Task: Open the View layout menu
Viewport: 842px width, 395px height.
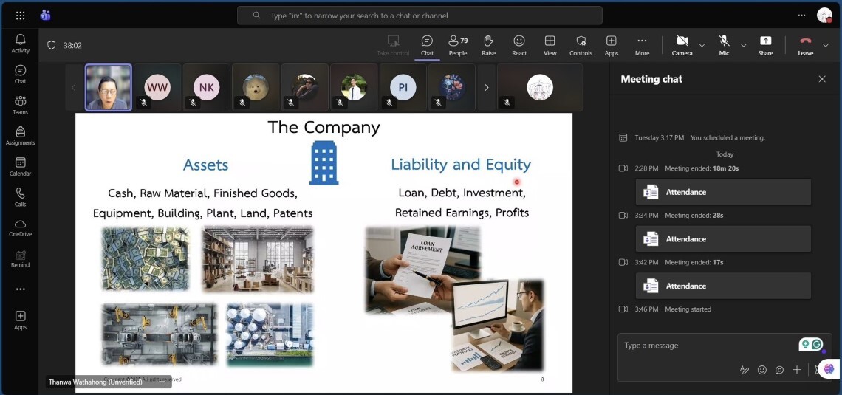Action: [550, 44]
